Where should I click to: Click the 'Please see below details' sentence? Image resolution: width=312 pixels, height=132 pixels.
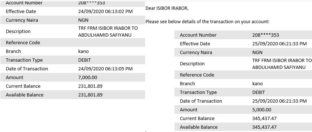point(207,22)
